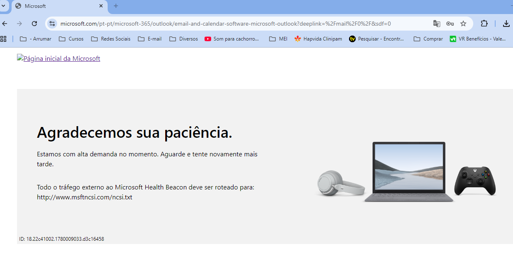Viewport: 513px width, 261px height.
Task: Click the http://www.msftncsi.com/ncsi.txt text
Action: pos(84,197)
